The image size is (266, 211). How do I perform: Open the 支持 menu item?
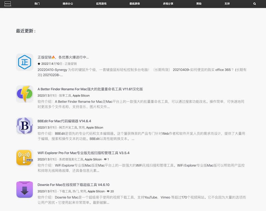click(227, 4)
